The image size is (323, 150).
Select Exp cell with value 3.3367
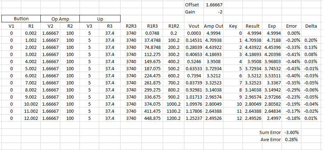point(272,83)
